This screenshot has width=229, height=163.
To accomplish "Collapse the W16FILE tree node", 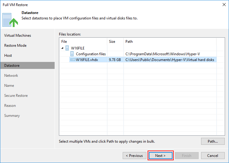I will coord(63,48).
